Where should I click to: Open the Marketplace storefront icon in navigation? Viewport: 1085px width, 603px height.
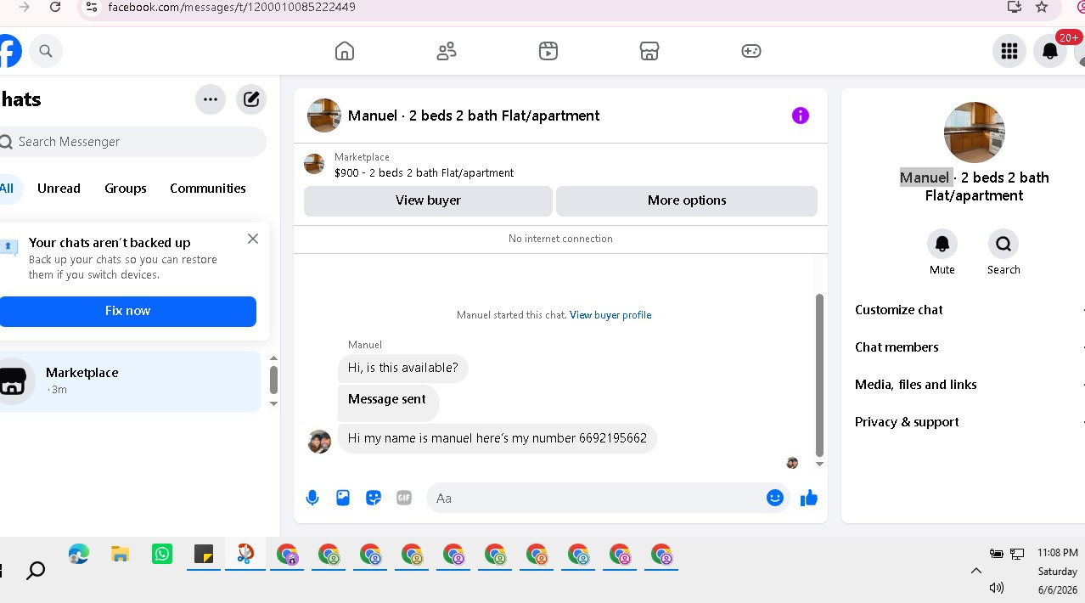[649, 51]
